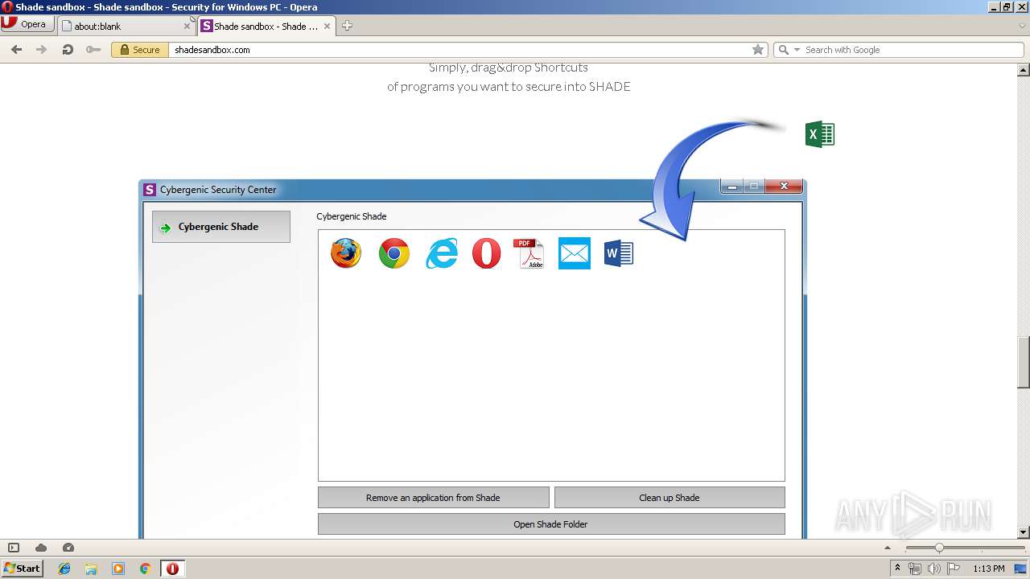Viewport: 1030px width, 579px height.
Task: Click the vertical scrollbar thumb
Action: [1024, 363]
